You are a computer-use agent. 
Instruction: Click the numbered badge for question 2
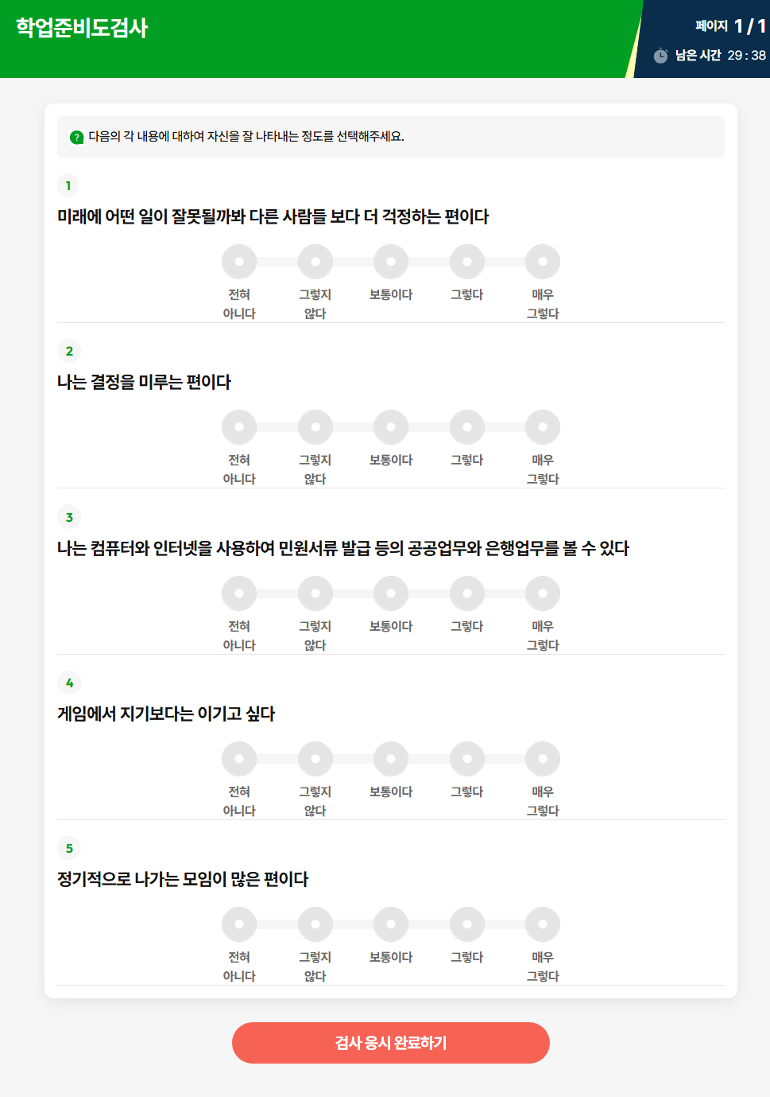[69, 351]
